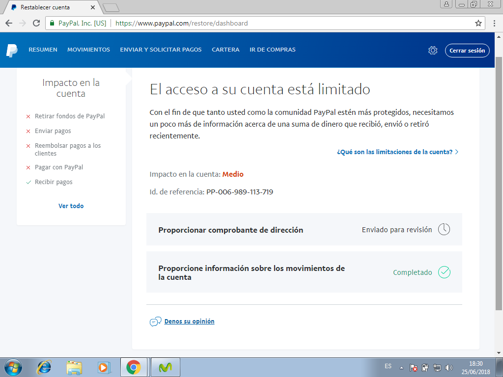Click the green Completado status text

(413, 272)
